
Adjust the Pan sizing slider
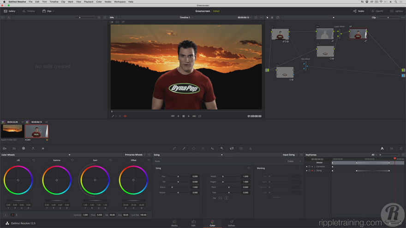coord(178,176)
